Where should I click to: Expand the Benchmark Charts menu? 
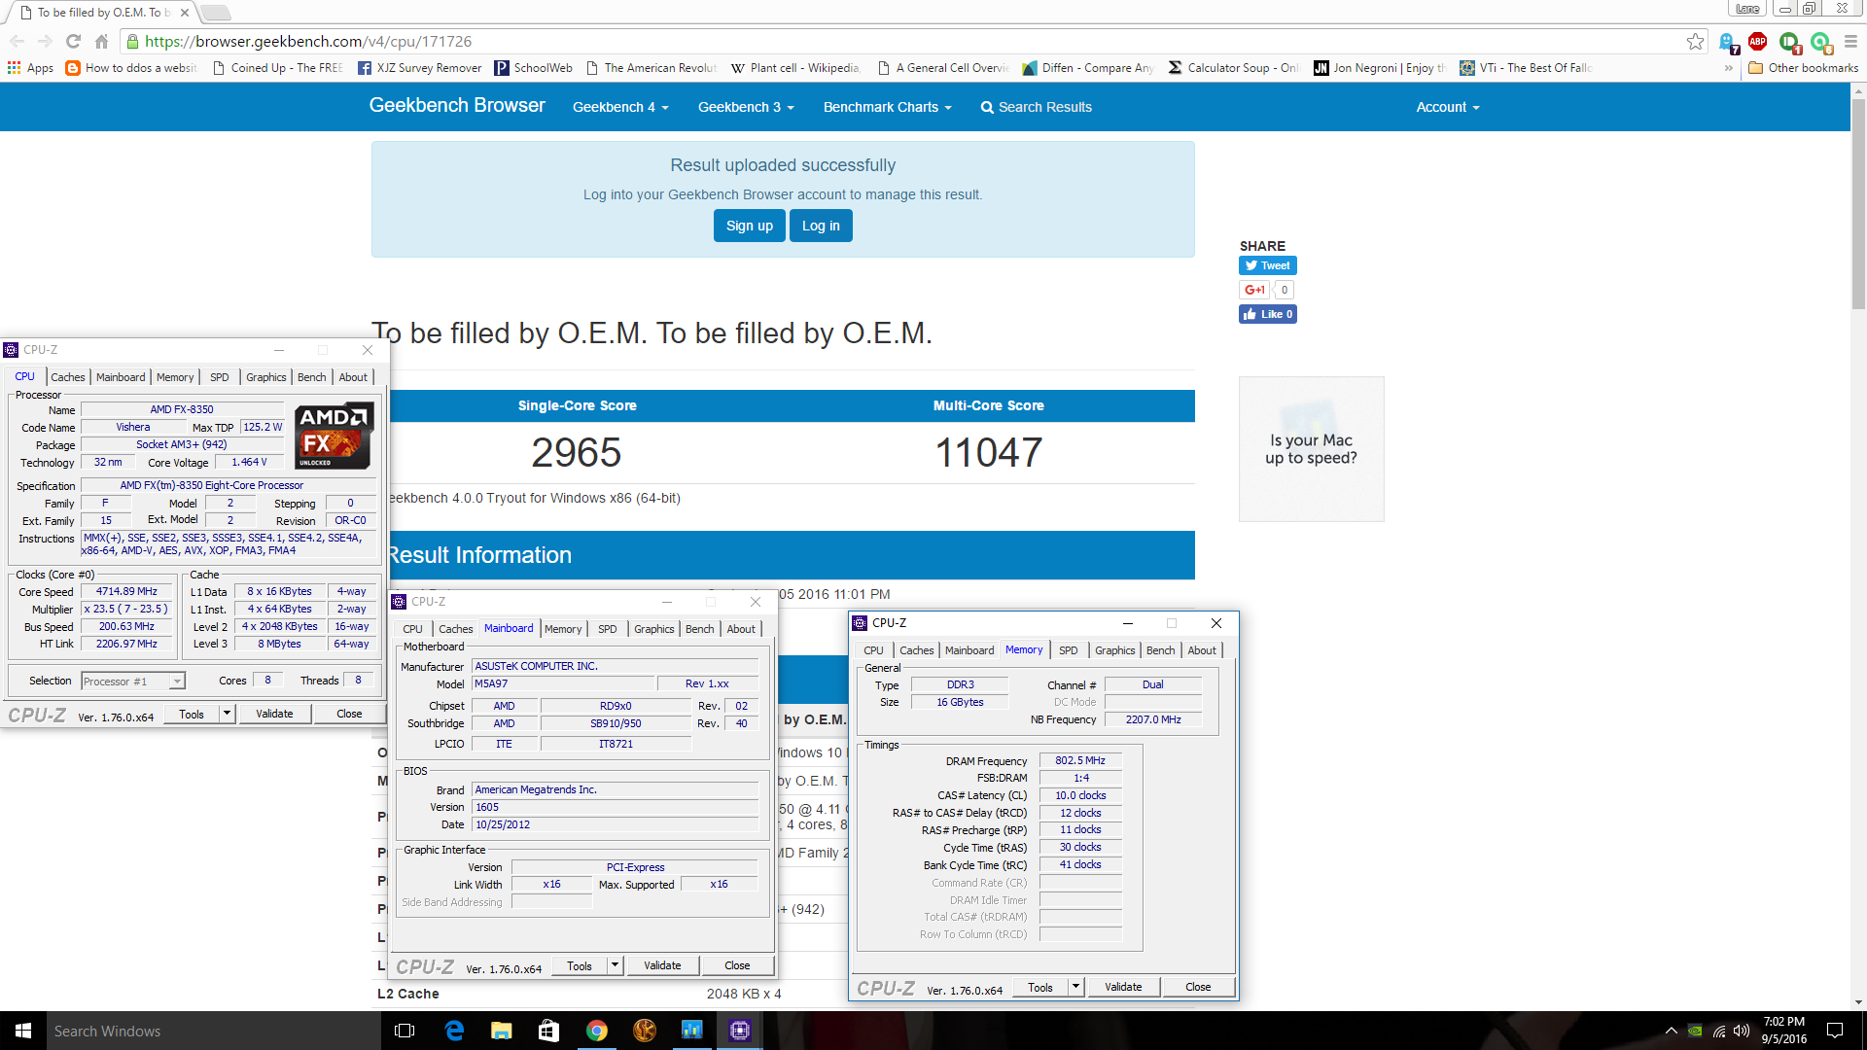click(x=887, y=107)
